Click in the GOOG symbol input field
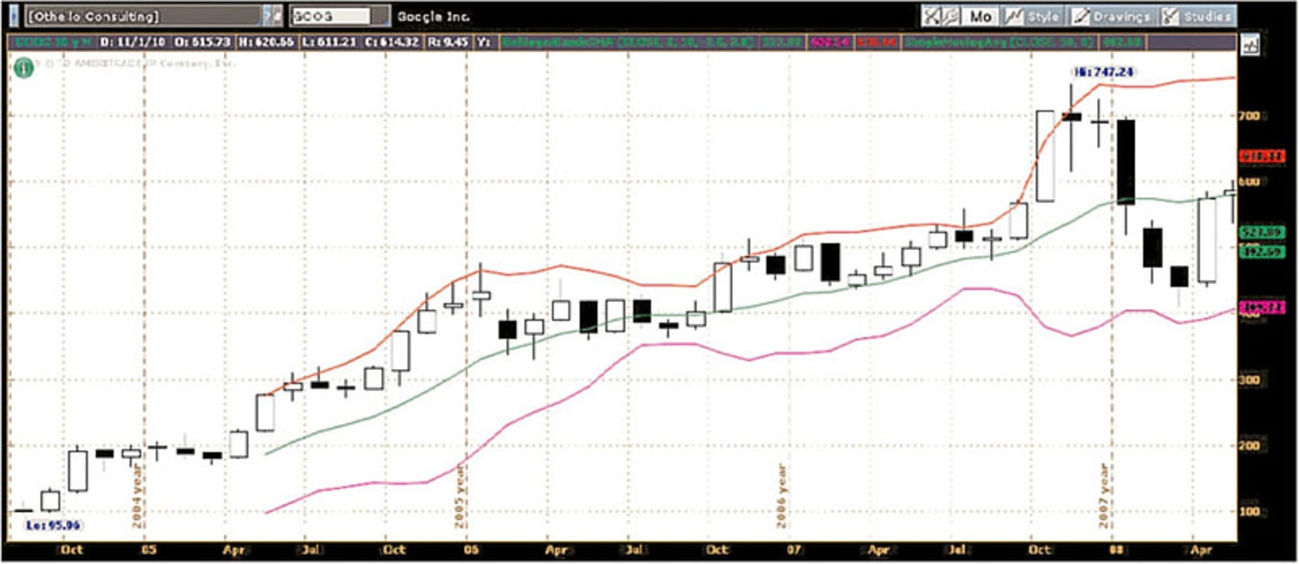Image resolution: width=1299 pixels, height=564 pixels. point(332,16)
